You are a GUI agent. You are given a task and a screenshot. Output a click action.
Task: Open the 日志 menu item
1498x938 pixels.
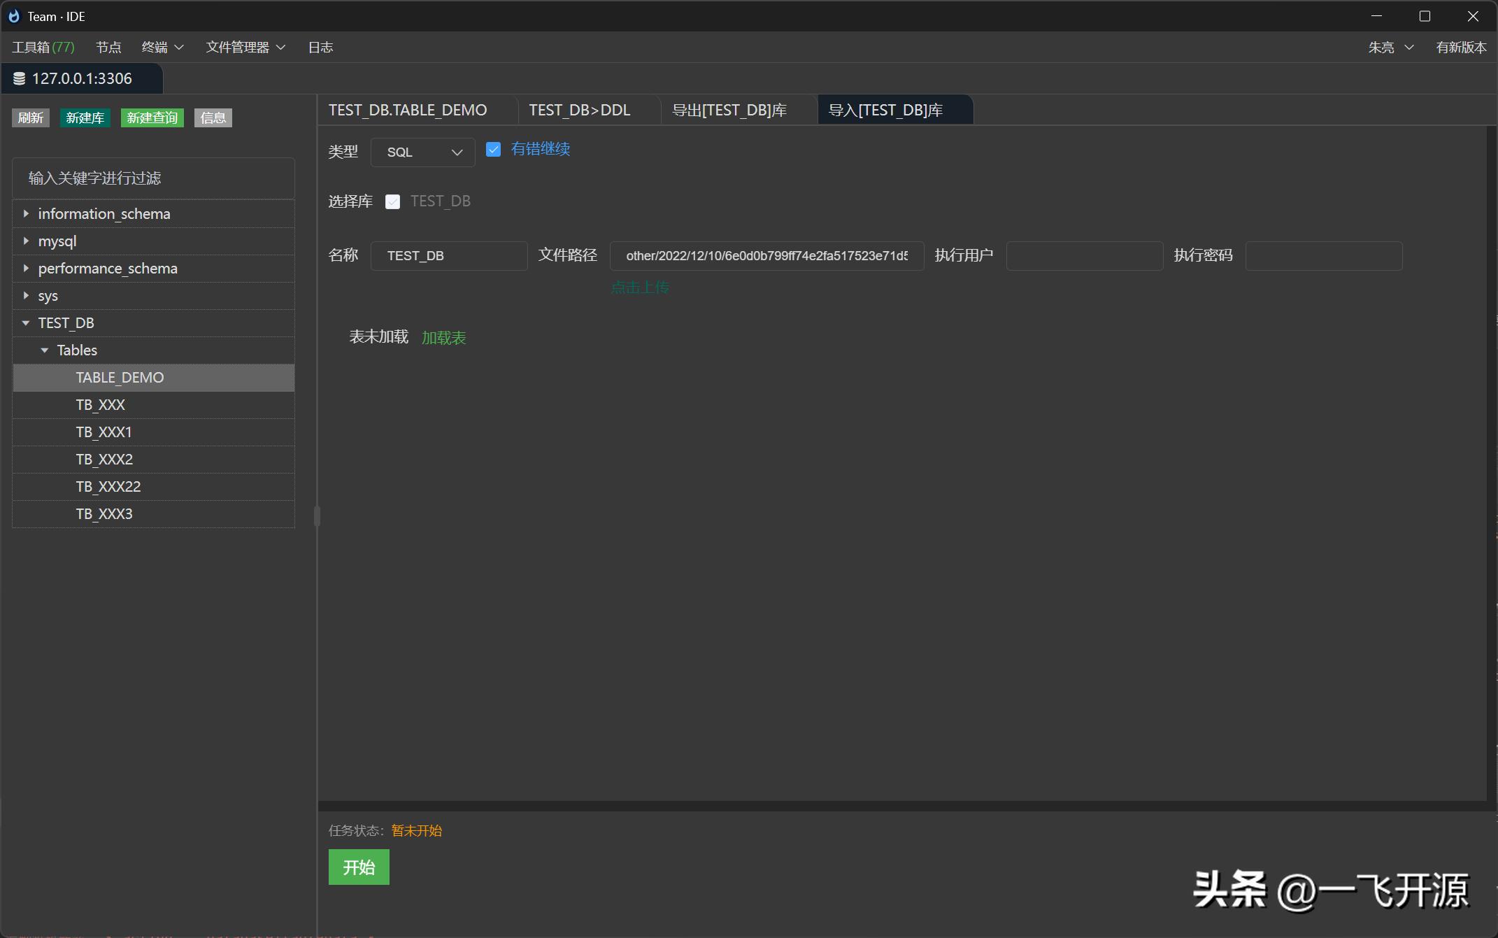click(320, 48)
